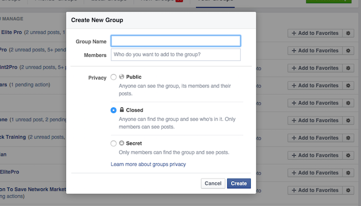Choose the Secret privacy radio button
The width and height of the screenshot is (361, 206).
pyautogui.click(x=113, y=144)
